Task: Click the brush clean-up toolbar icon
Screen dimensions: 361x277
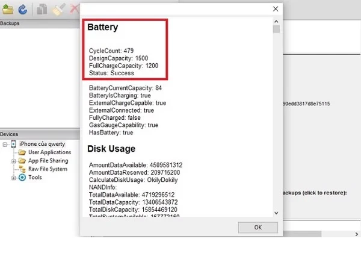Action: point(58,9)
